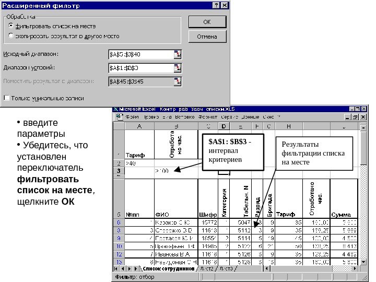Image resolution: width=376 pixels, height=282 pixels.
Task: Click horizontal scrollbar left arrow in Excel
Action: (267, 268)
